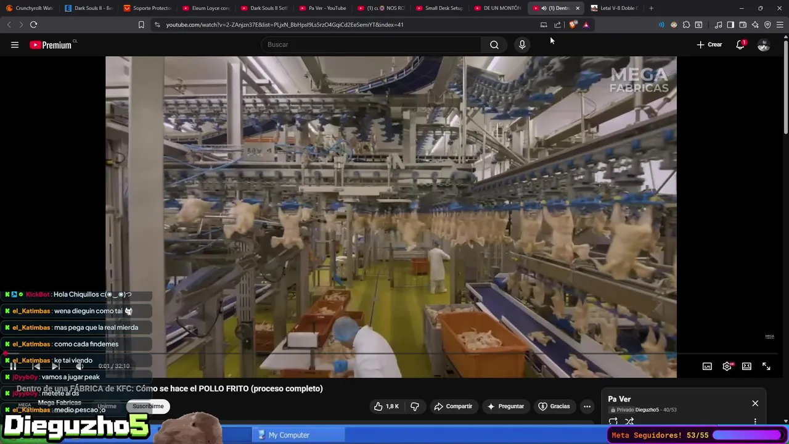
Task: Switch to Eleum Loyce tab
Action: point(206,8)
